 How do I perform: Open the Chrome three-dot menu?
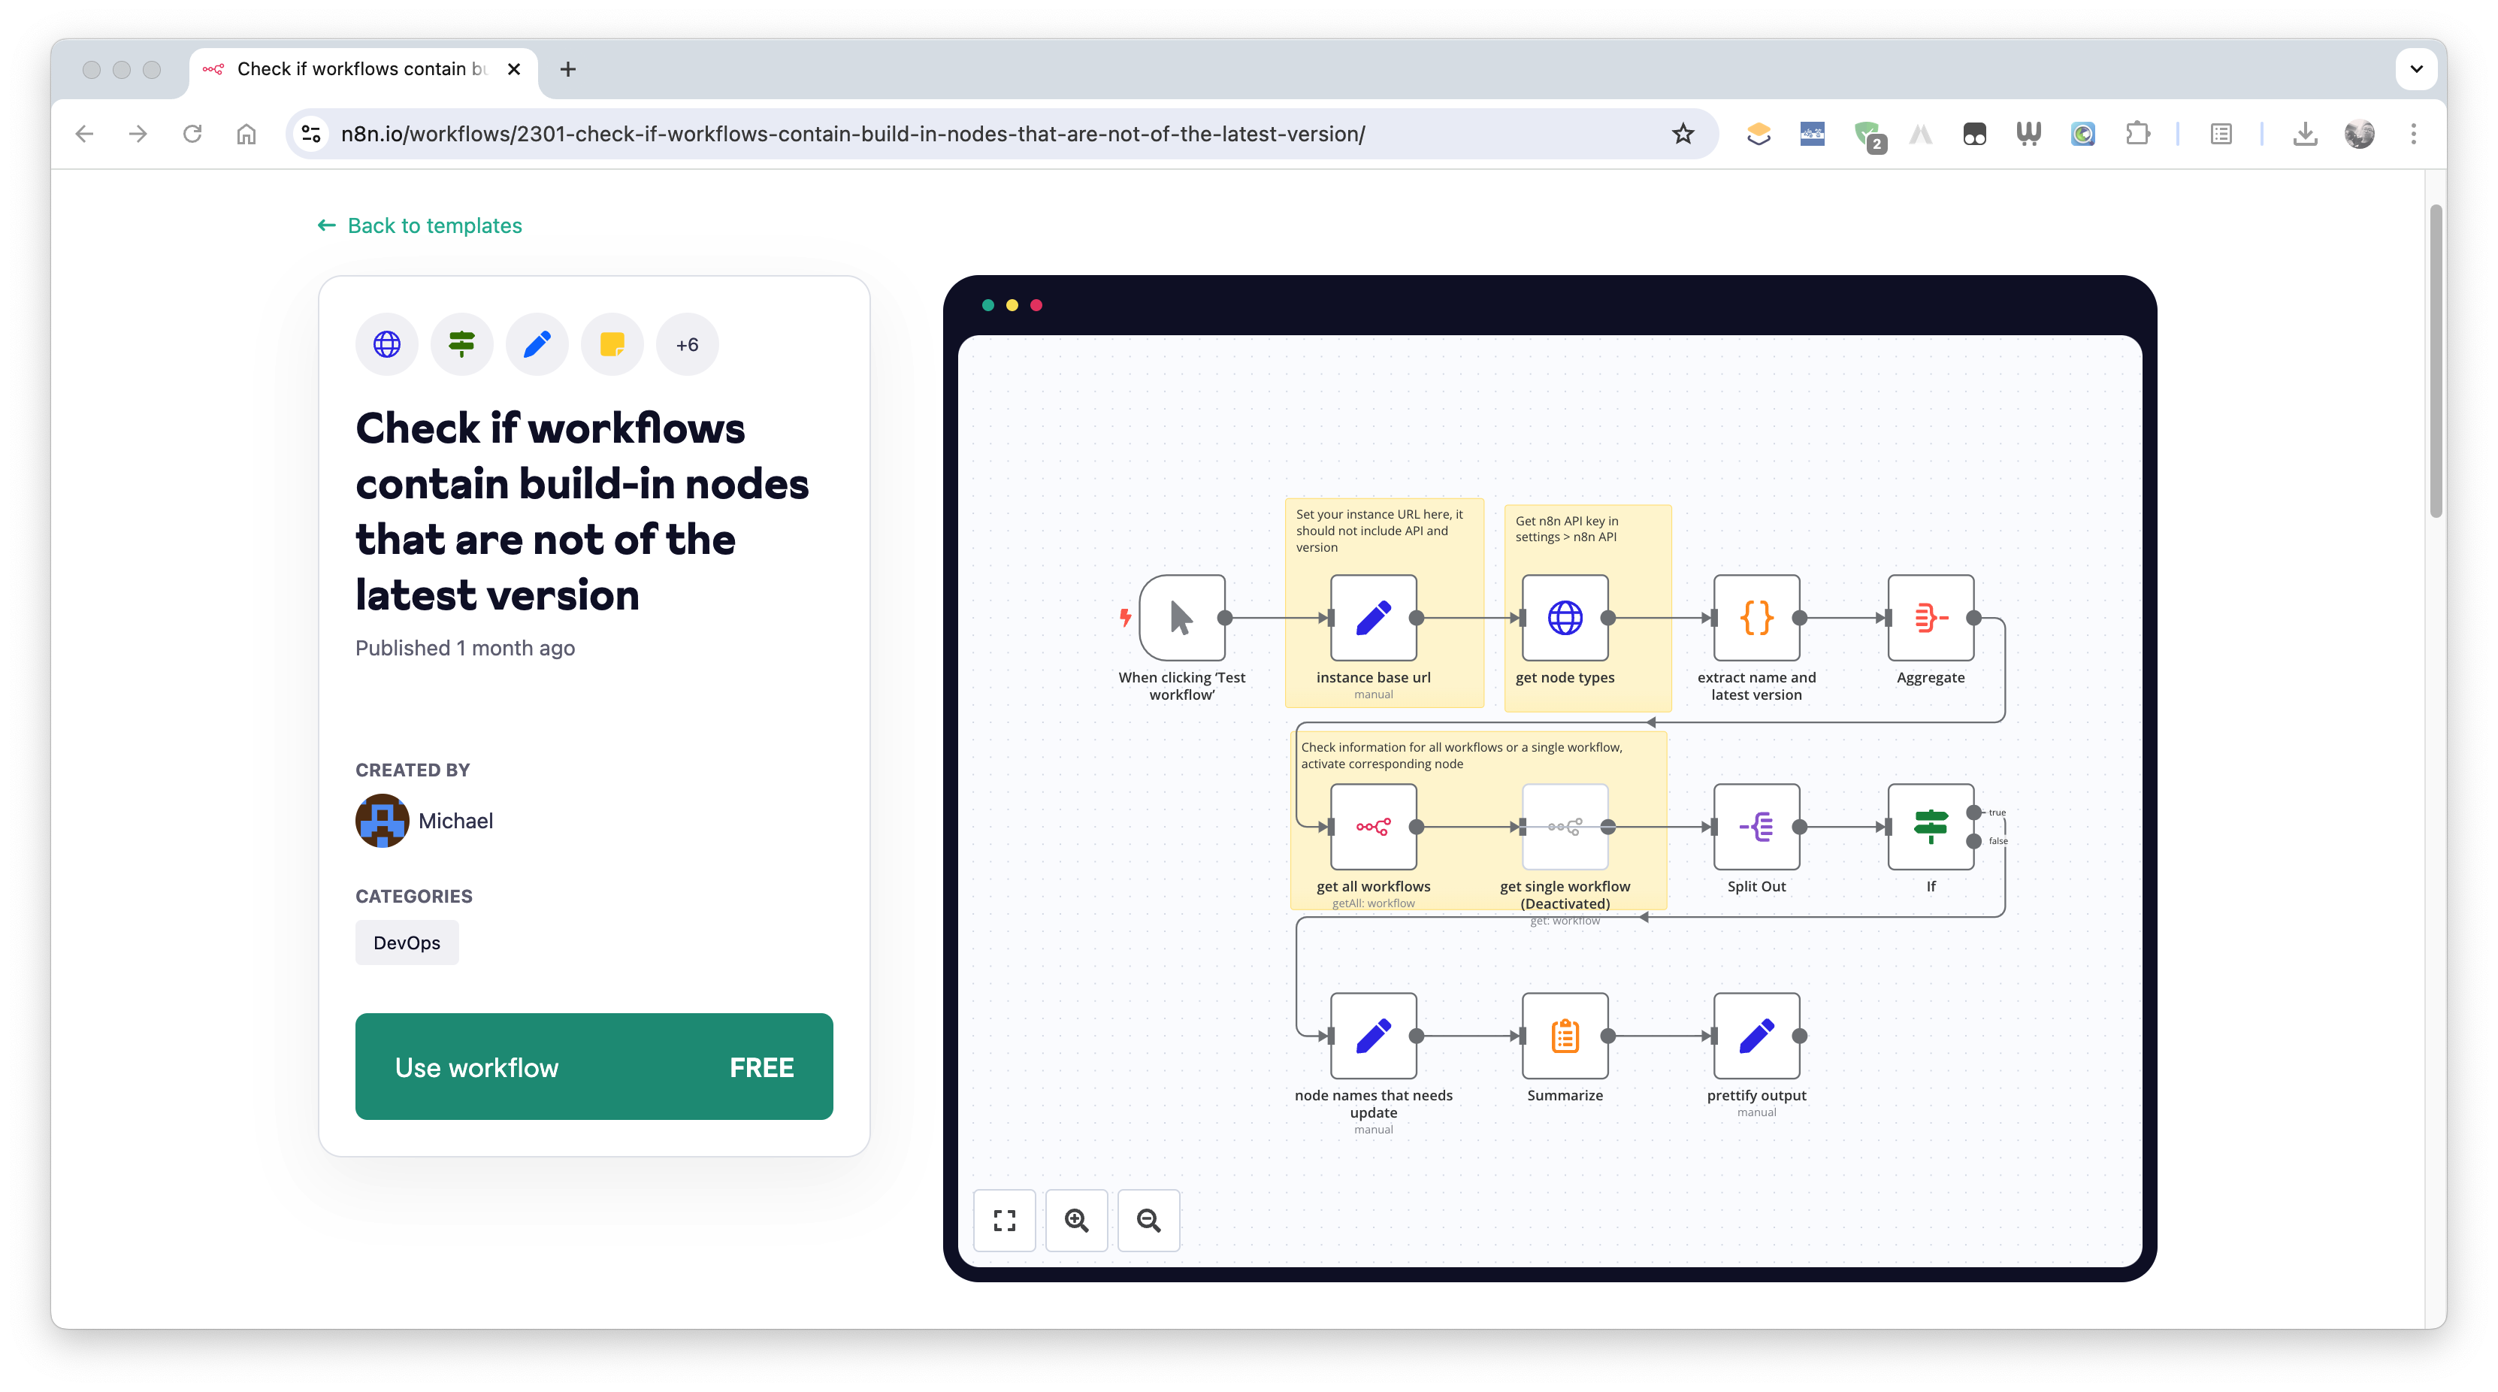pos(2414,134)
